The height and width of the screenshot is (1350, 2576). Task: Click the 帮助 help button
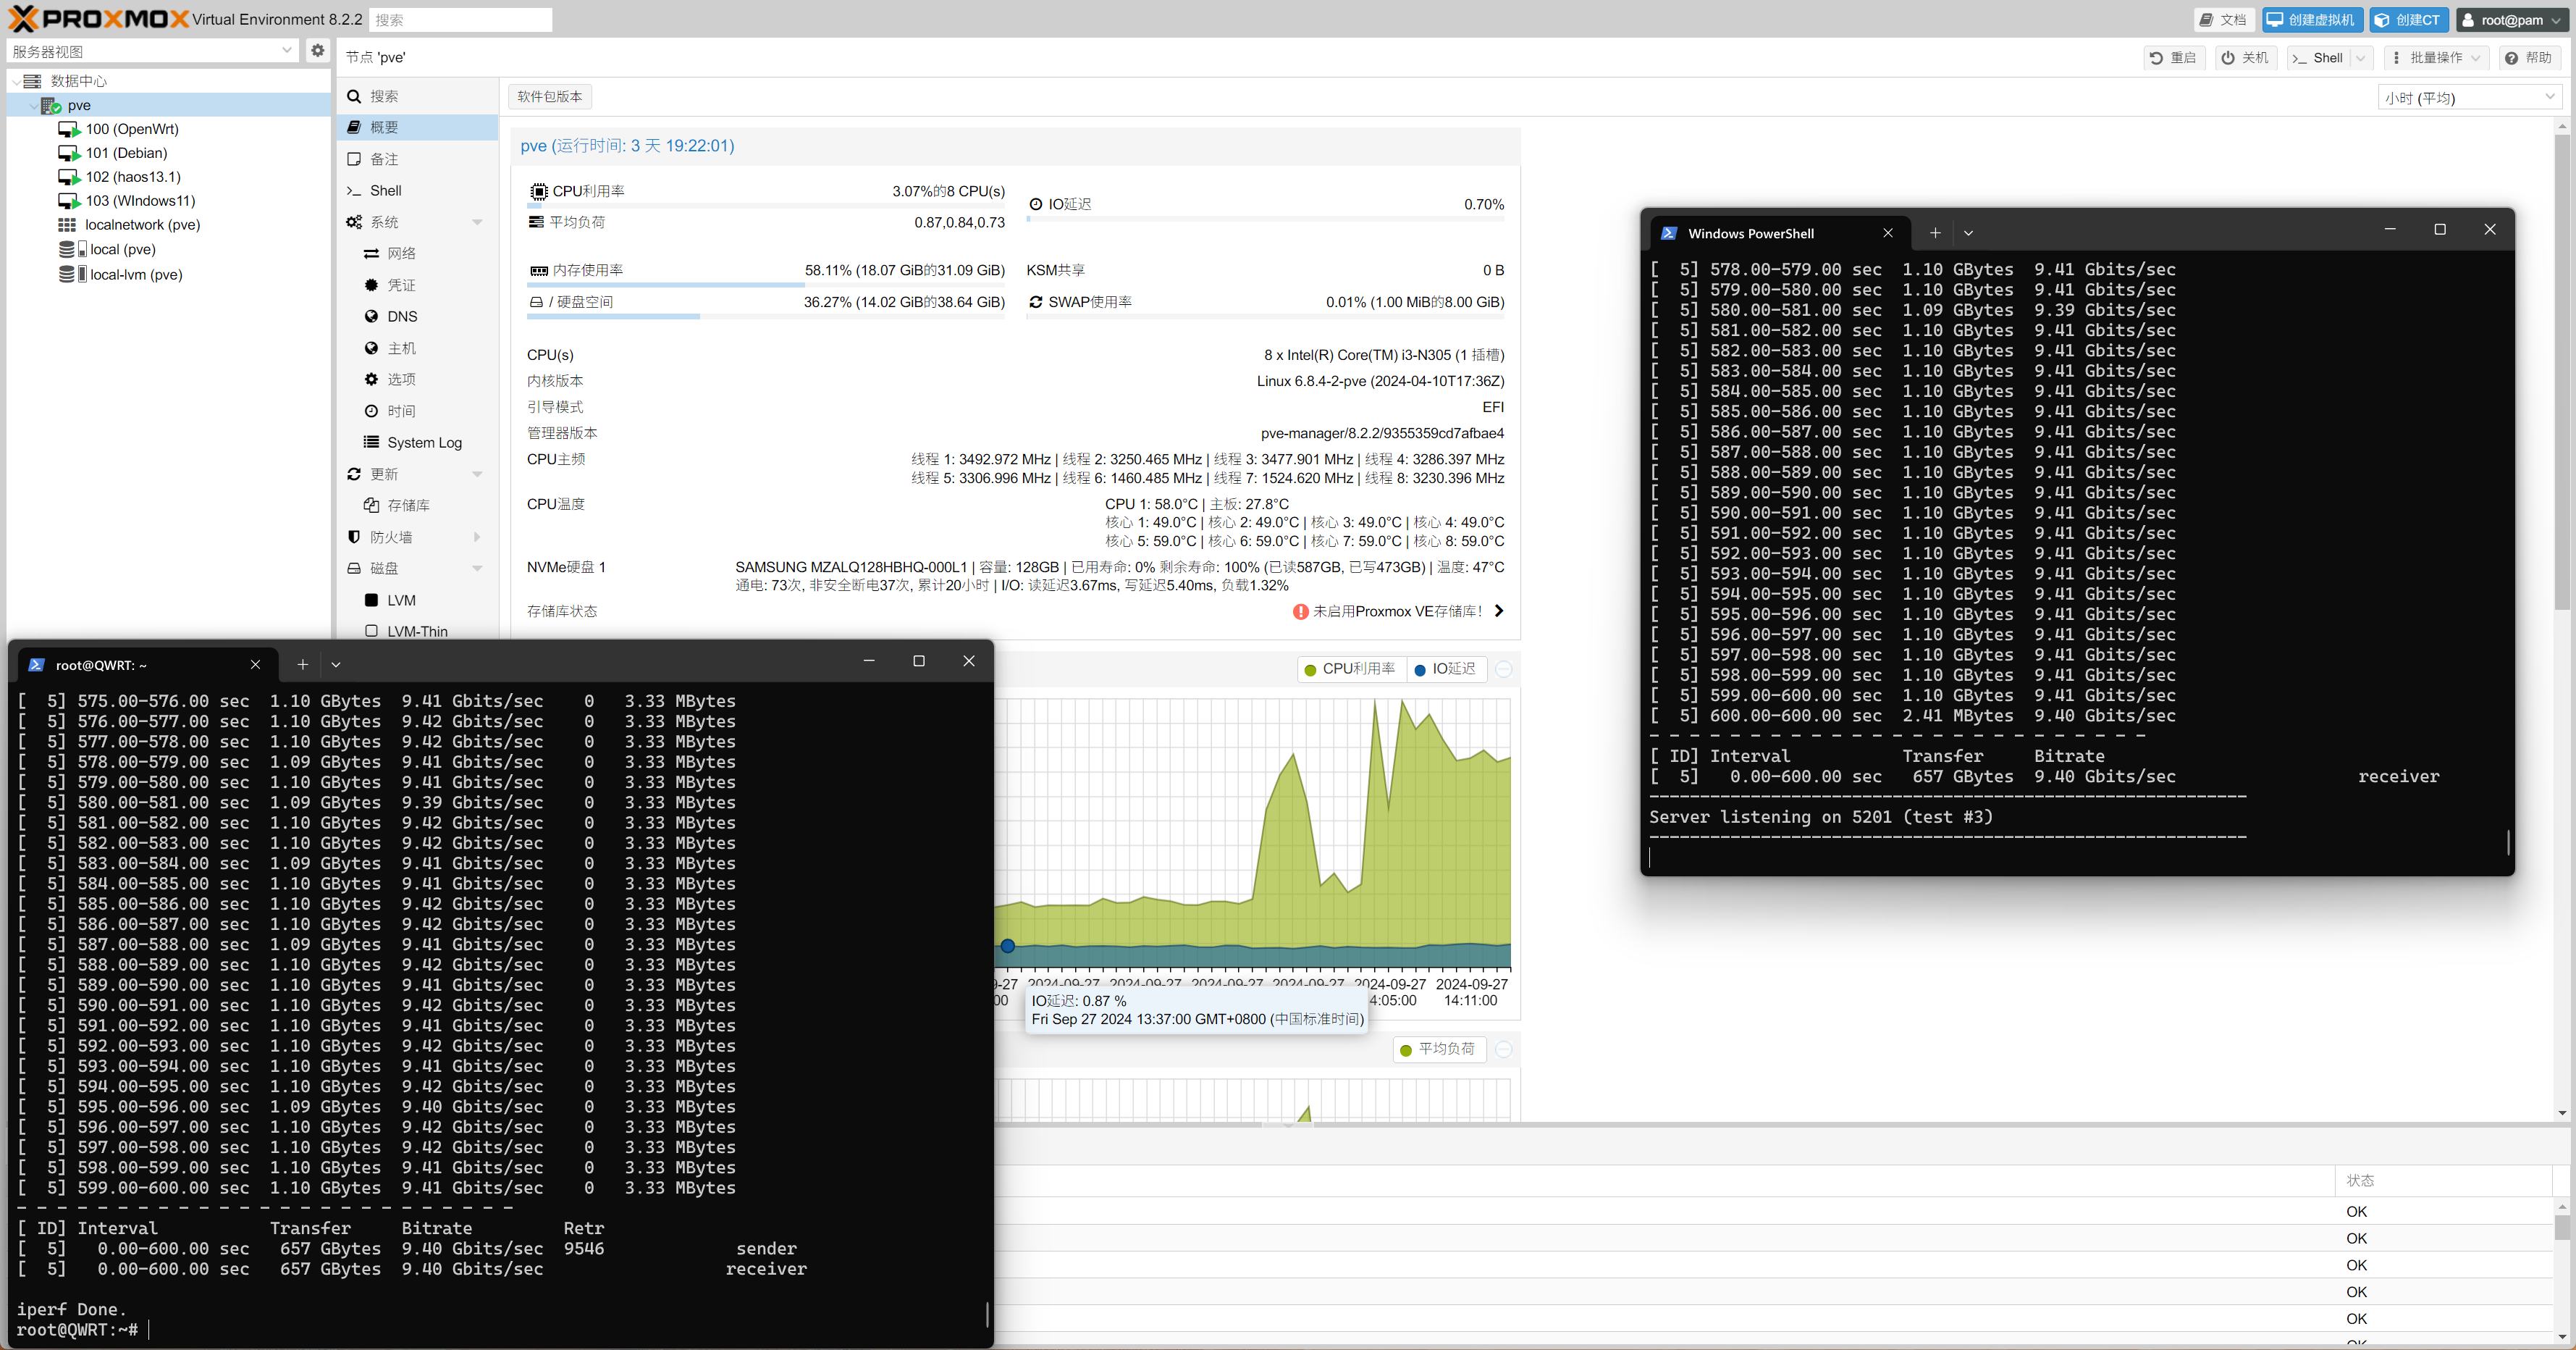pos(2529,58)
